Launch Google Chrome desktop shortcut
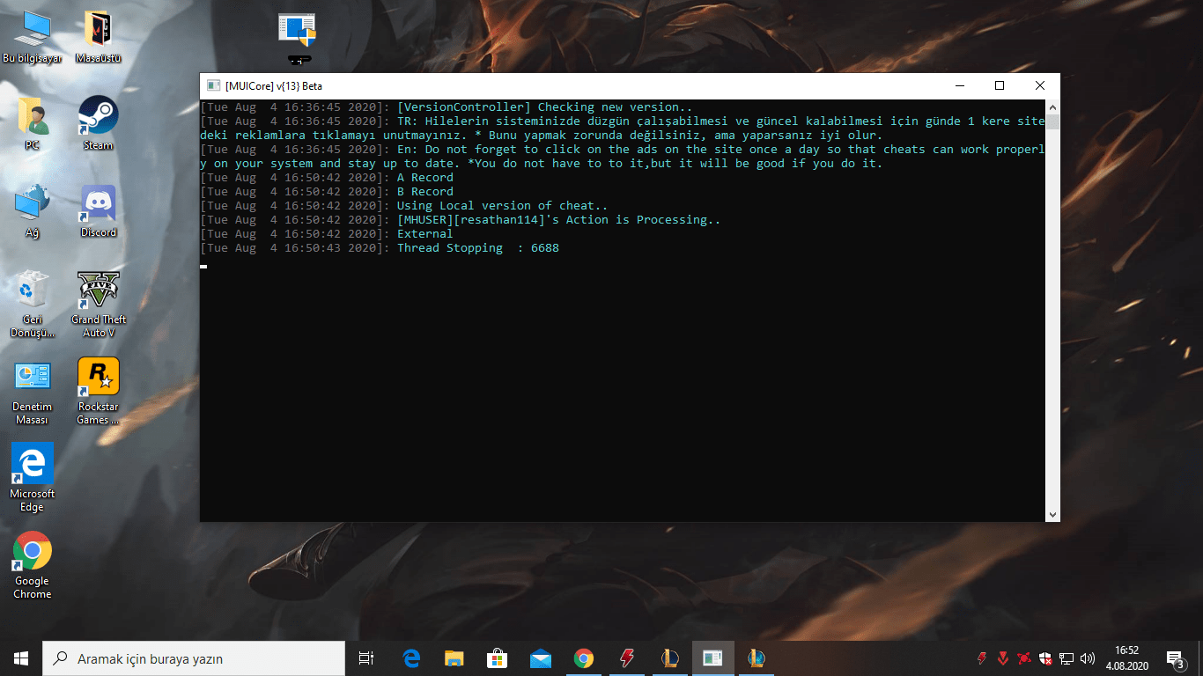This screenshot has width=1203, height=676. (x=33, y=566)
